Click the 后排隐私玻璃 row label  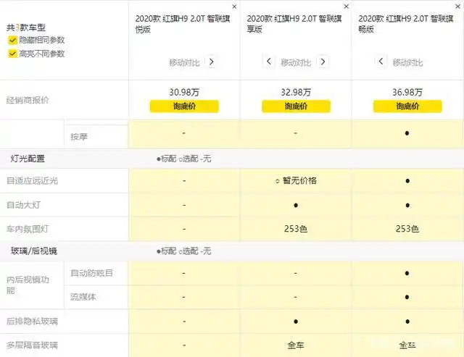click(32, 321)
